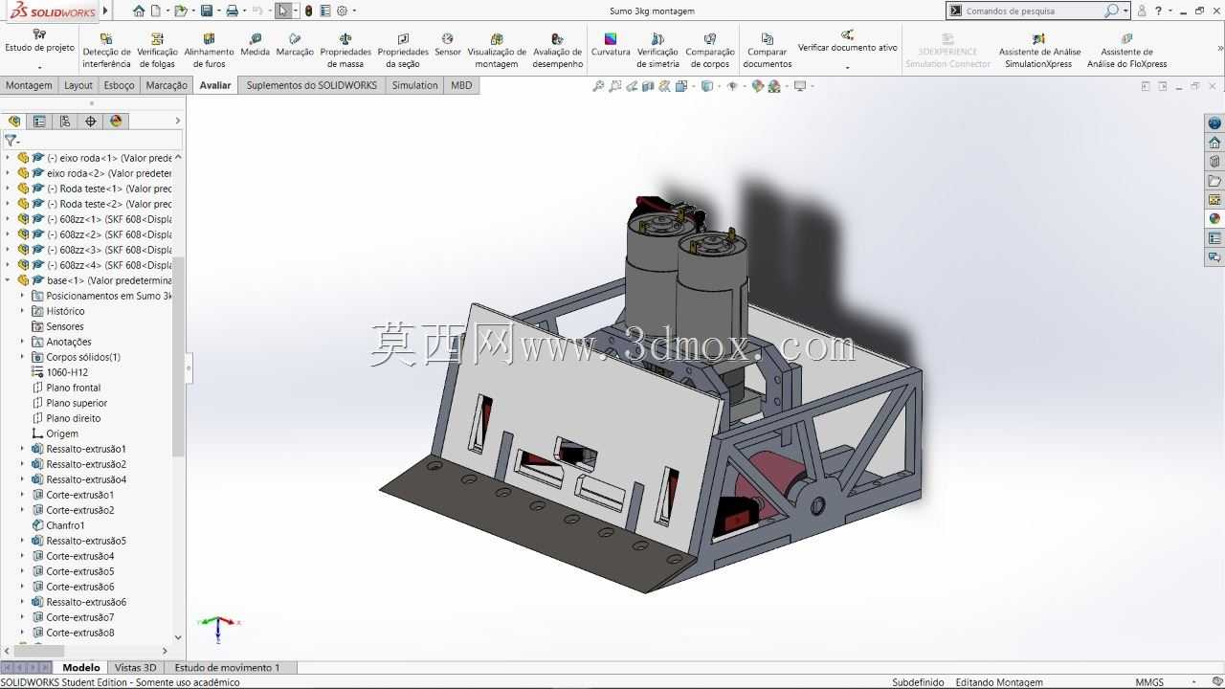
Task: Expand the eixo roda<2> component
Action: [8, 173]
